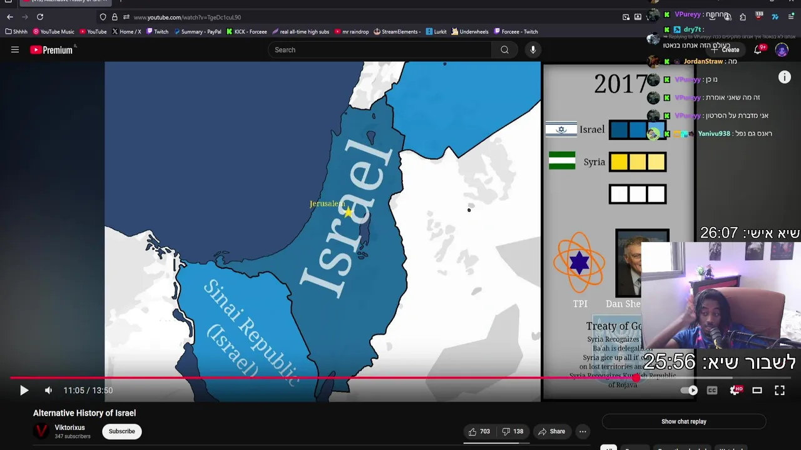
Task: Start voice search with microphone icon
Action: pyautogui.click(x=533, y=50)
